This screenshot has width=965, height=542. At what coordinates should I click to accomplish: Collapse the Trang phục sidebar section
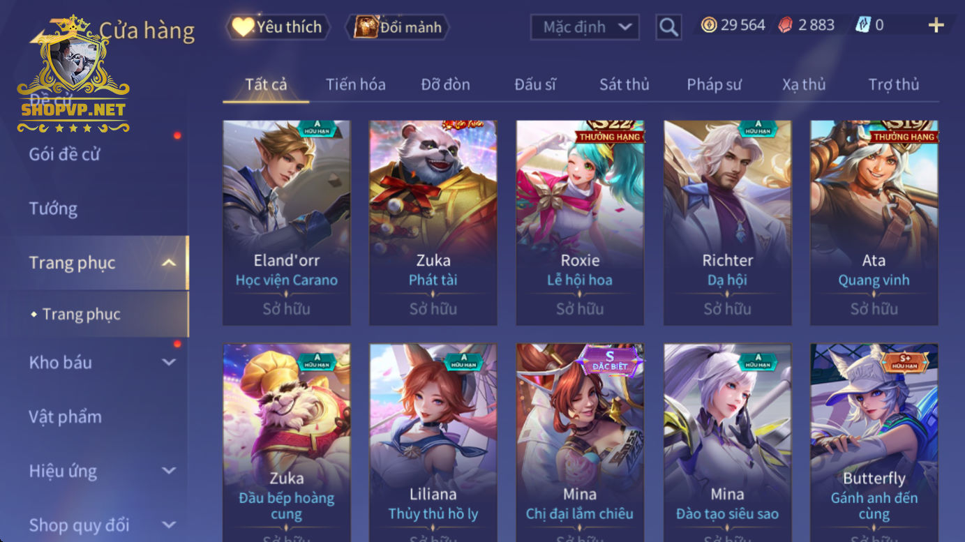[x=168, y=263]
